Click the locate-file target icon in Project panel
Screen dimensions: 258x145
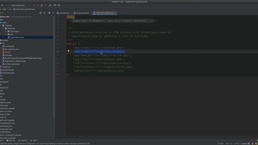40,13
